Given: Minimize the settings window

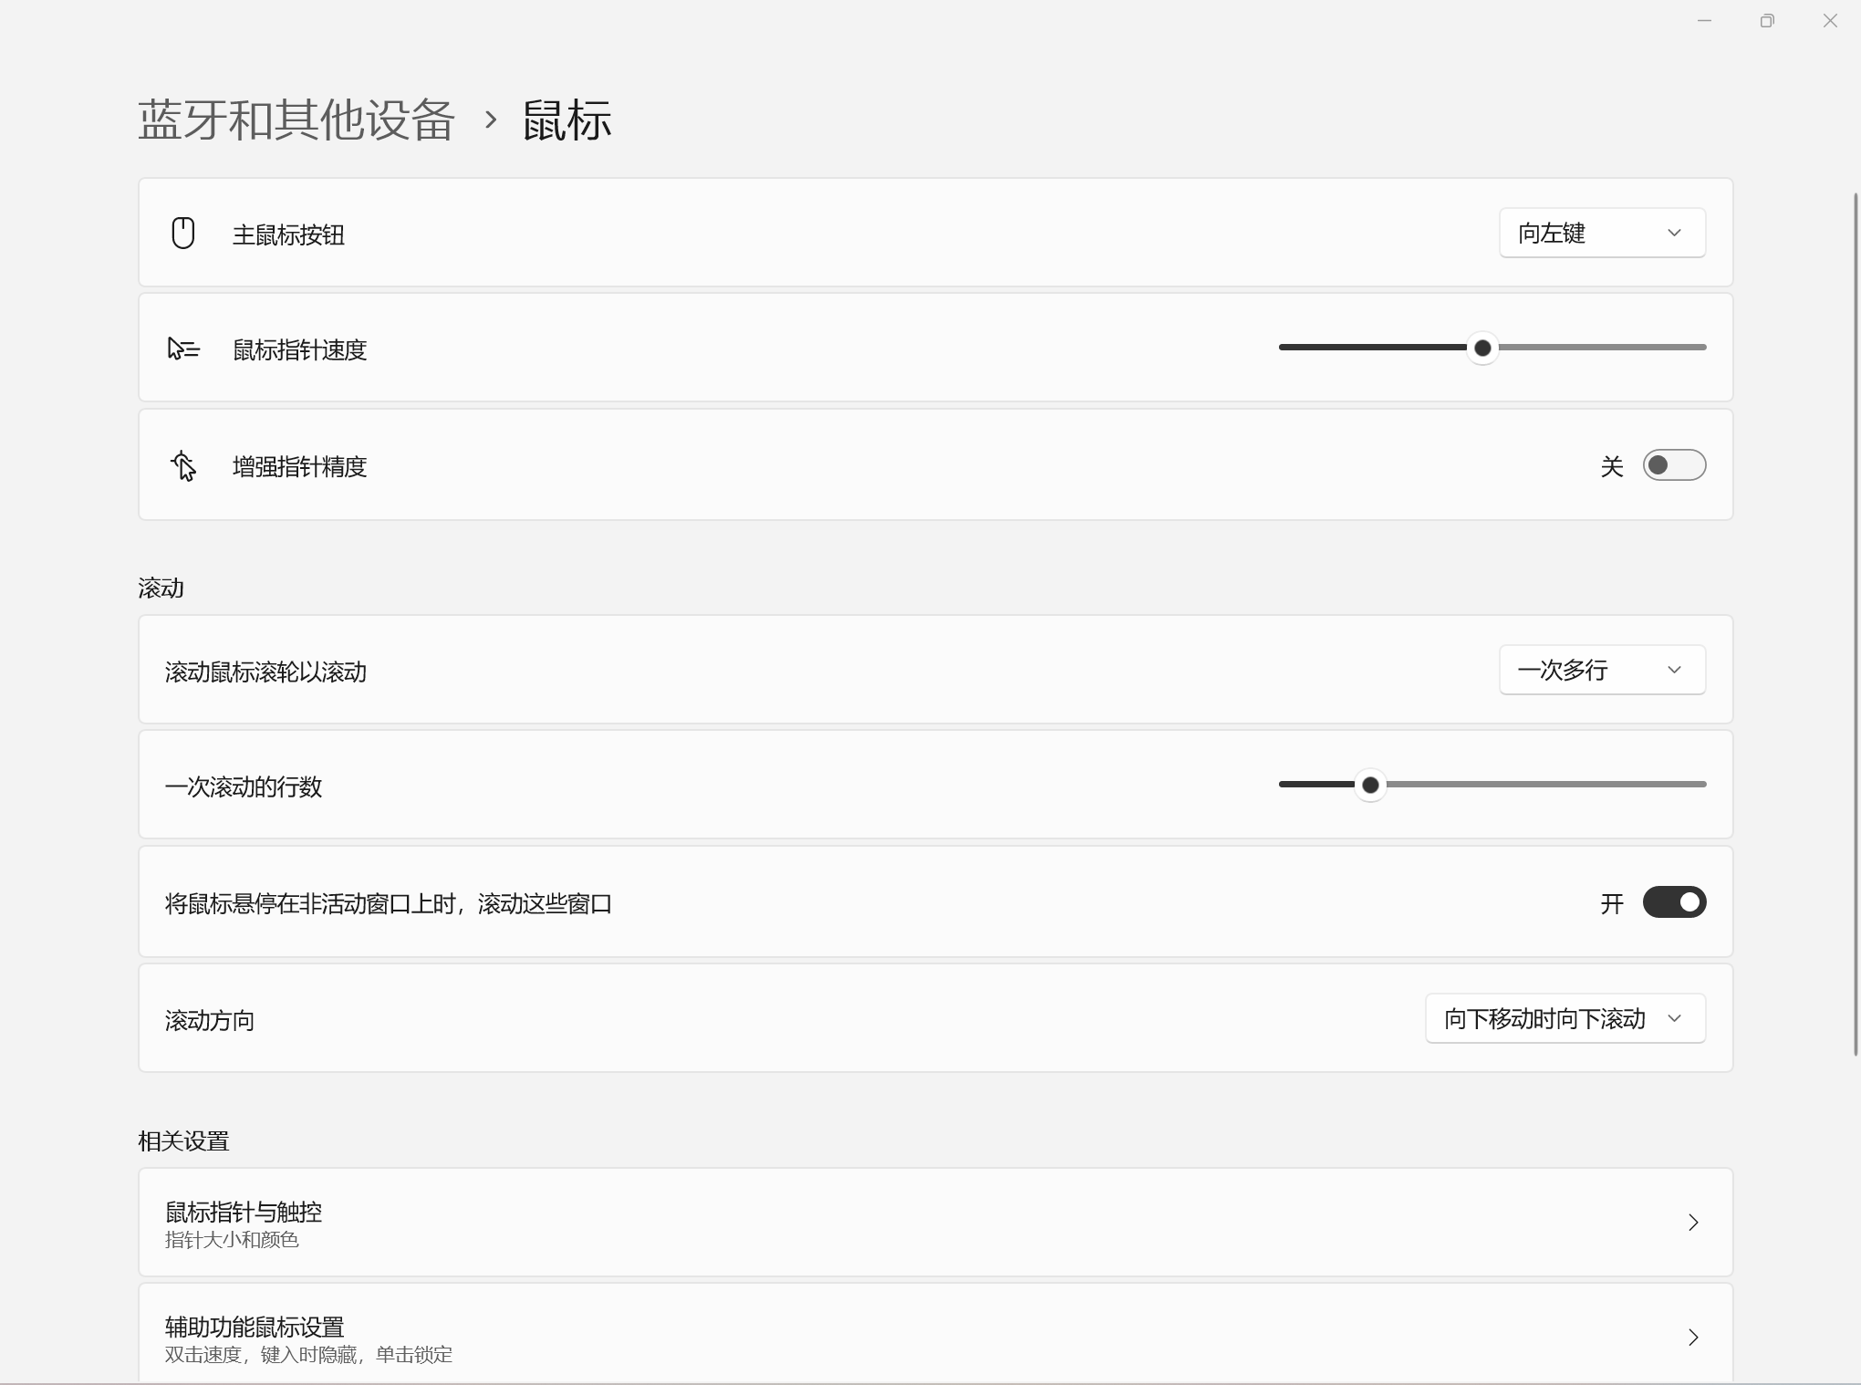Looking at the screenshot, I should (1704, 20).
